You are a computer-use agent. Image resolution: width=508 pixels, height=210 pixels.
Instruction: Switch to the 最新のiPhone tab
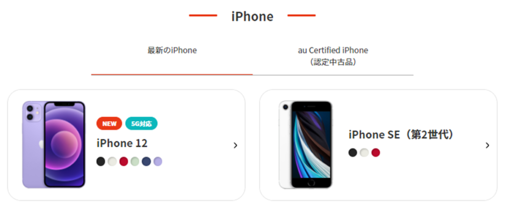click(x=172, y=51)
